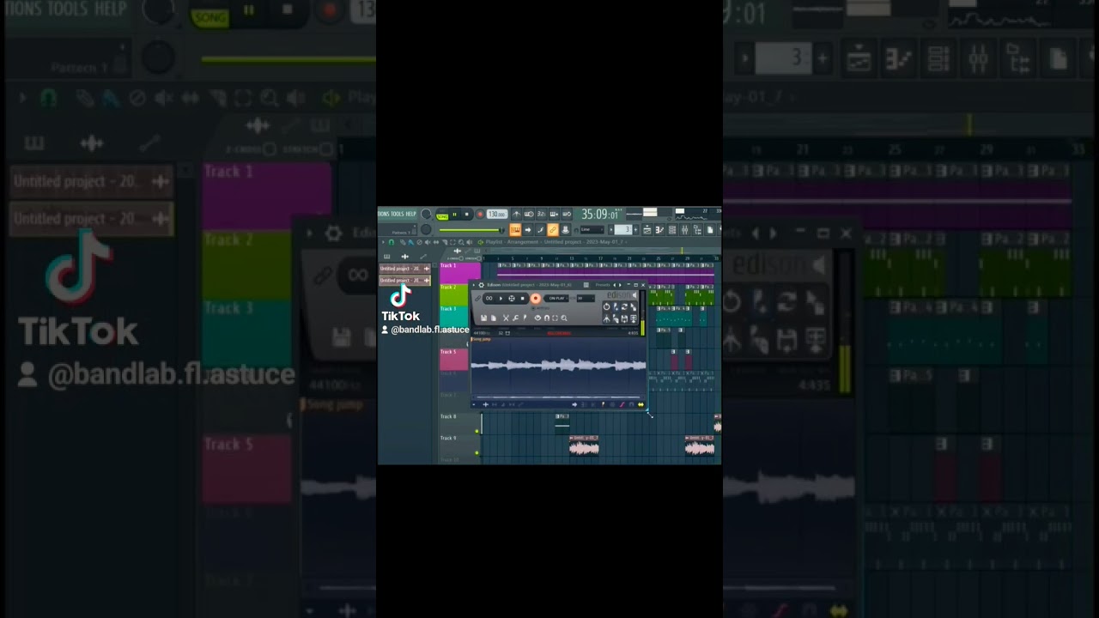The width and height of the screenshot is (1099, 618).
Task: Select the playlist select tool
Action: (x=452, y=242)
